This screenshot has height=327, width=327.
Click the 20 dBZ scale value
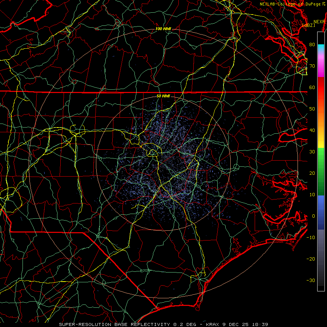point(312,173)
